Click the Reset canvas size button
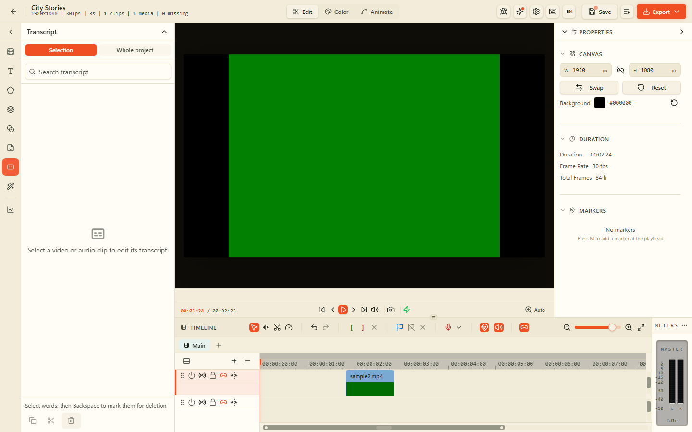The image size is (692, 432). [652, 87]
